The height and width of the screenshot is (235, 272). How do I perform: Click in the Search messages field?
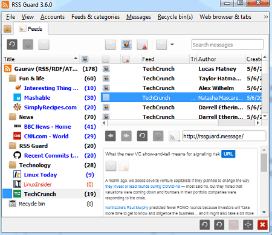click(228, 45)
